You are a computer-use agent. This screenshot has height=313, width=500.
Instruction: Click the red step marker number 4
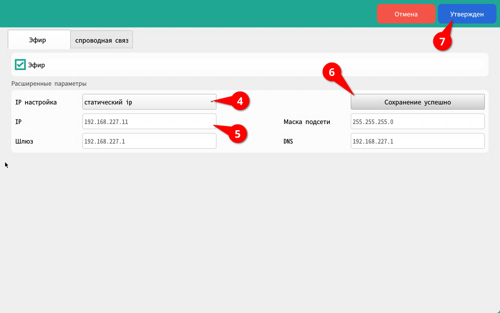pos(240,101)
